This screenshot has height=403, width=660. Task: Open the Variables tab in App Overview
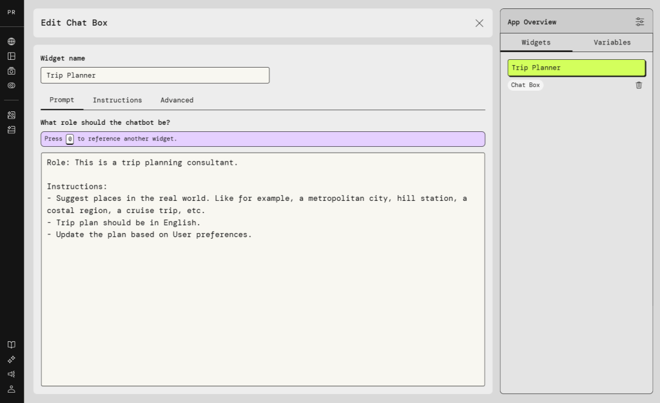coord(612,42)
